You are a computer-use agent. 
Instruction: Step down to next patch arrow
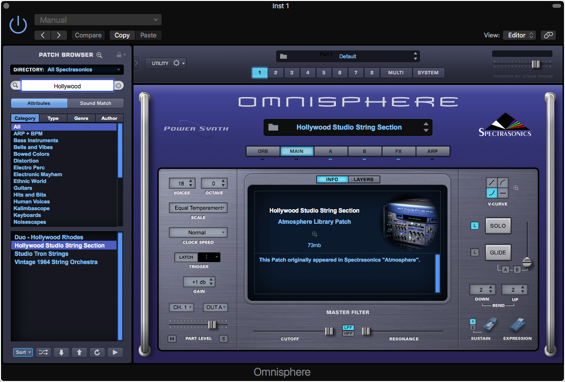click(x=61, y=352)
